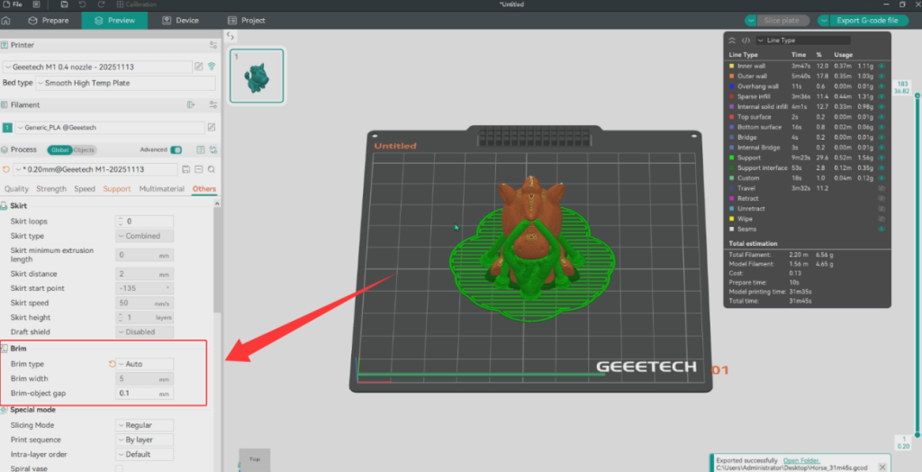This screenshot has height=472, width=922.
Task: Collapse the line type legend panel
Action: coord(732,41)
